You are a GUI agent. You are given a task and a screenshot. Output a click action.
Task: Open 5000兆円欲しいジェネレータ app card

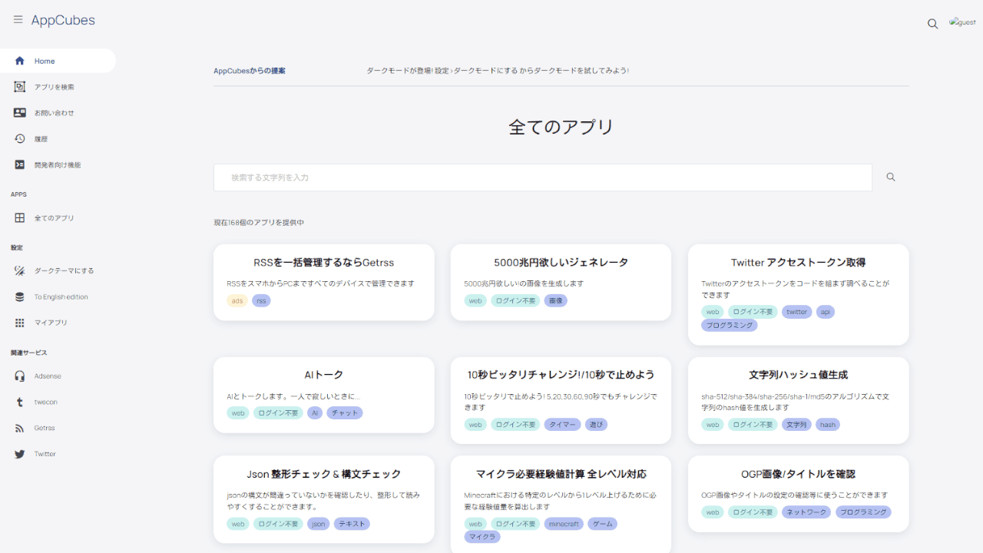561,282
